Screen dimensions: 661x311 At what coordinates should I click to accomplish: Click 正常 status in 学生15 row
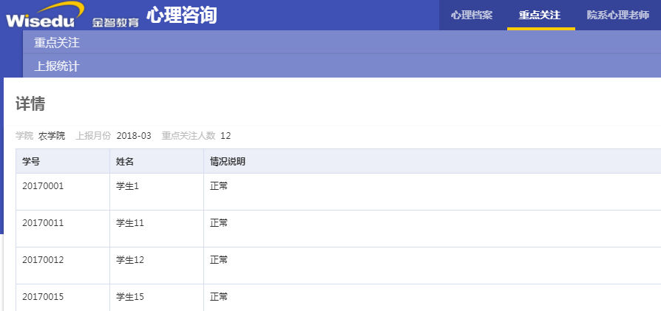(x=219, y=297)
